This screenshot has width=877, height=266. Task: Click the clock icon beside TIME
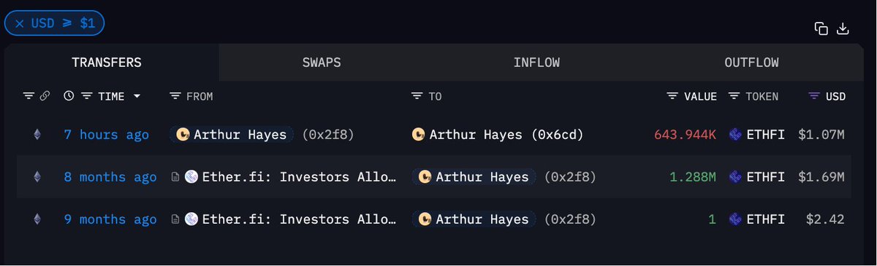[x=69, y=96]
